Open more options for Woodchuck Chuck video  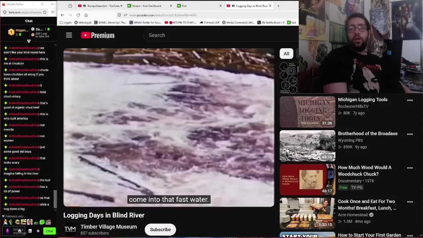tap(410, 168)
